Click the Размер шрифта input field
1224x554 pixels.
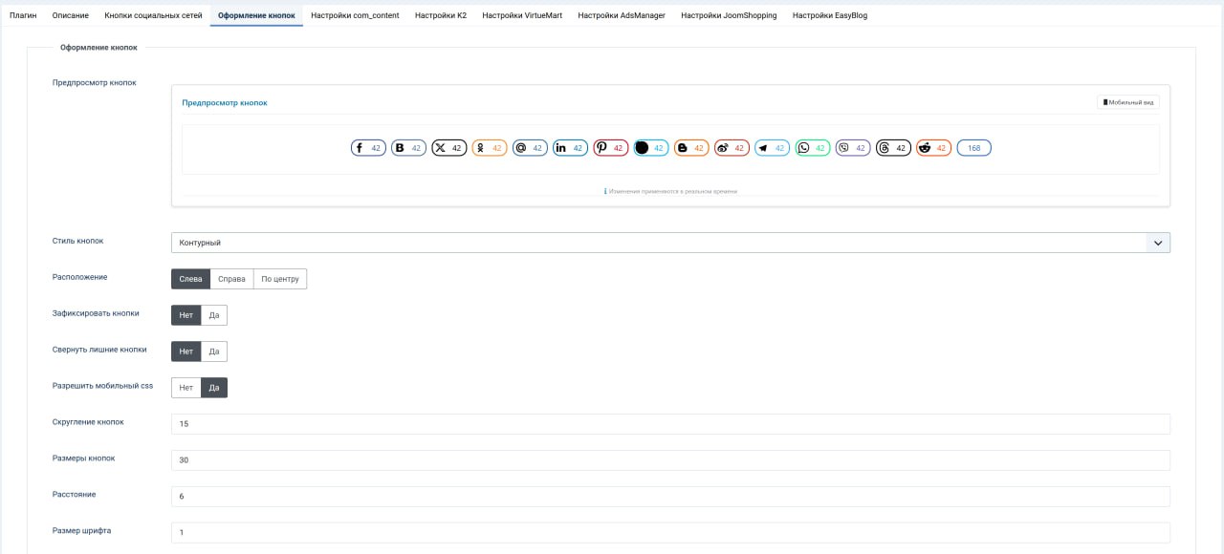point(669,532)
